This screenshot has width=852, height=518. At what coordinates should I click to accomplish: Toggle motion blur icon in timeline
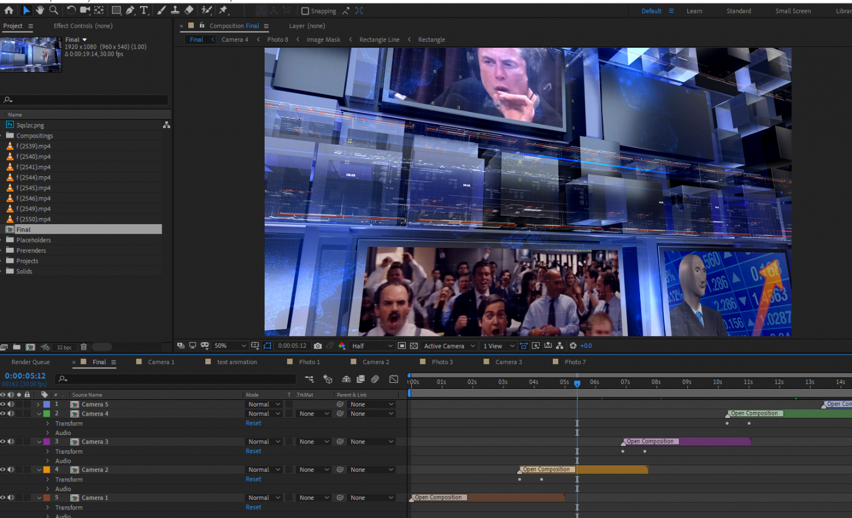coord(375,379)
